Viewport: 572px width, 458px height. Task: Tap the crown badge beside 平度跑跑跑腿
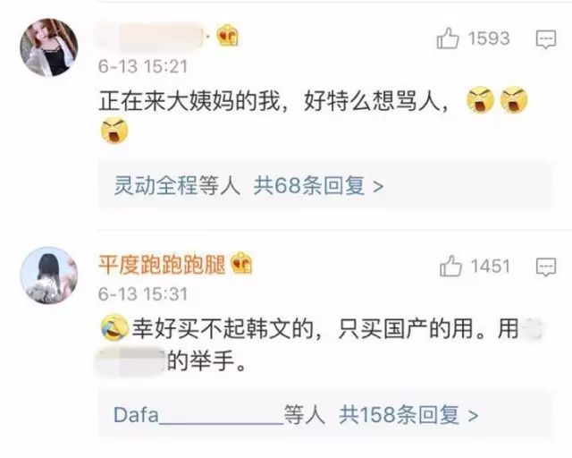240,263
